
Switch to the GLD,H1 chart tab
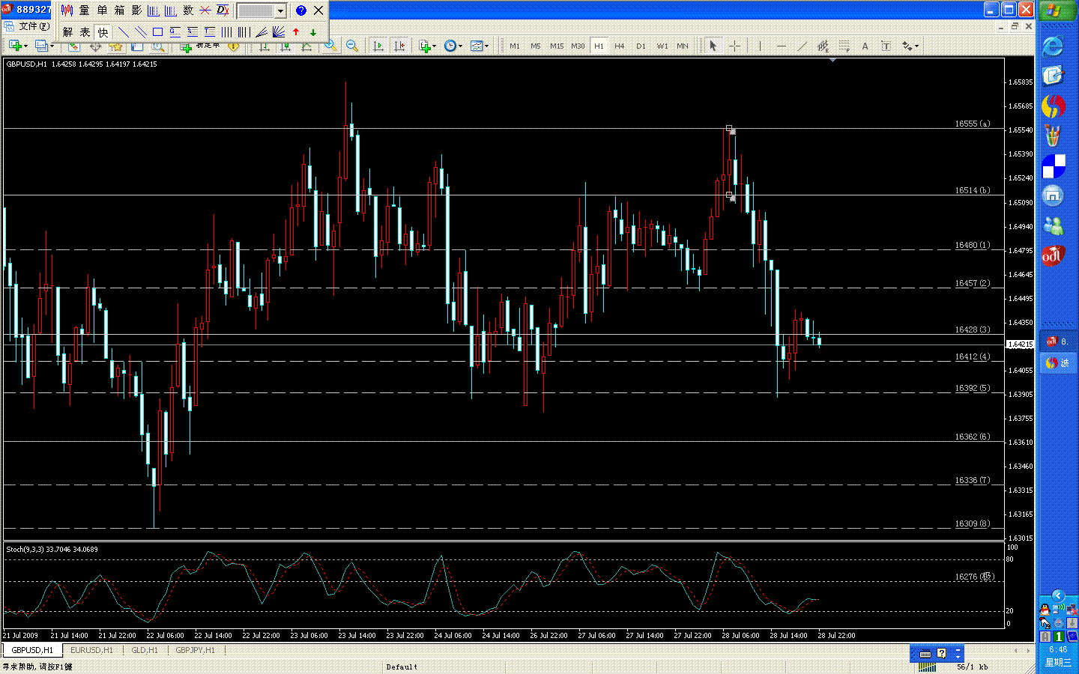coord(145,650)
